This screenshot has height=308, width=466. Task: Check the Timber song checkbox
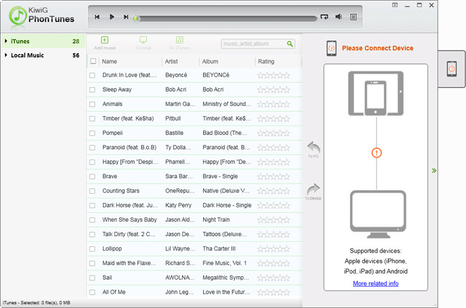pos(93,119)
